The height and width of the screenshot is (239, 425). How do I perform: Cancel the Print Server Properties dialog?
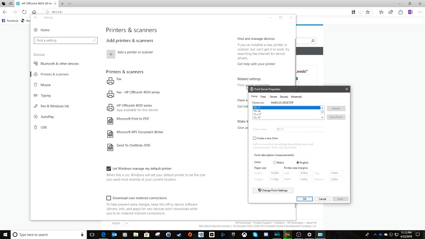pos(322,199)
